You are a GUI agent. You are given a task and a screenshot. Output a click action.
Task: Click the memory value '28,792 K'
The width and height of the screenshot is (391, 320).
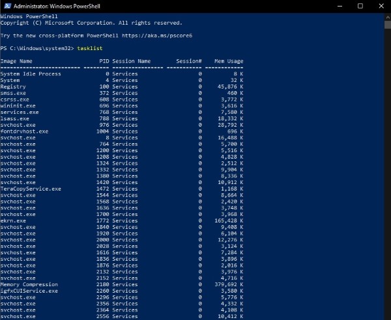pos(231,125)
